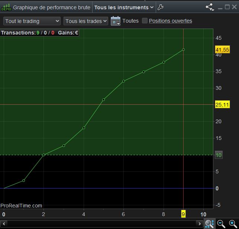Viewport: 239px width, 229px height.
Task: Click the yellow 9 marker on x-axis
Action: click(183, 214)
